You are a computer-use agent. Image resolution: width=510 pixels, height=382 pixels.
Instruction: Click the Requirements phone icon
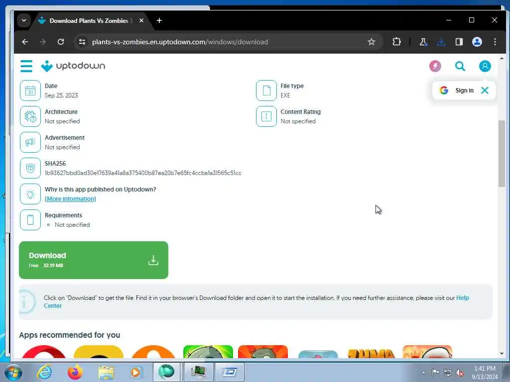click(x=30, y=220)
